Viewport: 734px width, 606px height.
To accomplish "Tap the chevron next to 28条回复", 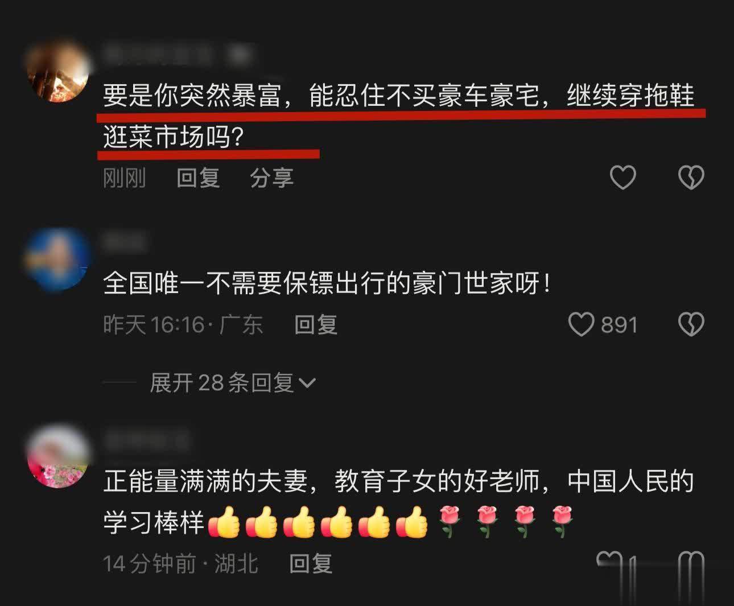I will pos(307,384).
